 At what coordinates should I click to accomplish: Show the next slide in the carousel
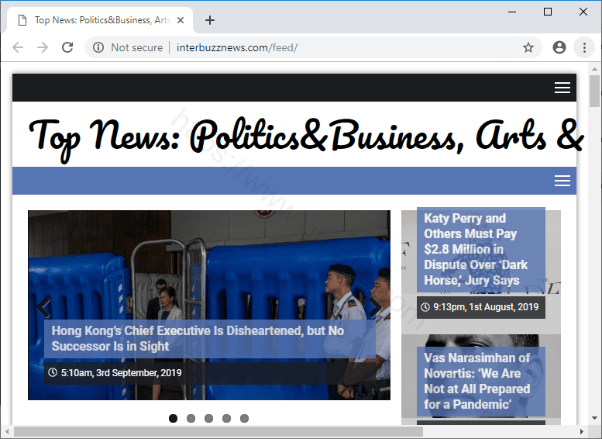375,307
